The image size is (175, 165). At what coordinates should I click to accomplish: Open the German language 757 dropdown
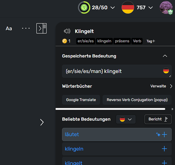tap(151, 8)
